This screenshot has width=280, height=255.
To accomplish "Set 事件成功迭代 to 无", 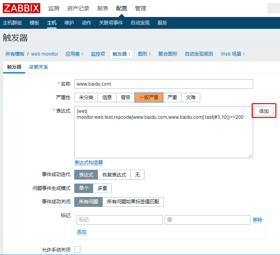I will point(137,175).
